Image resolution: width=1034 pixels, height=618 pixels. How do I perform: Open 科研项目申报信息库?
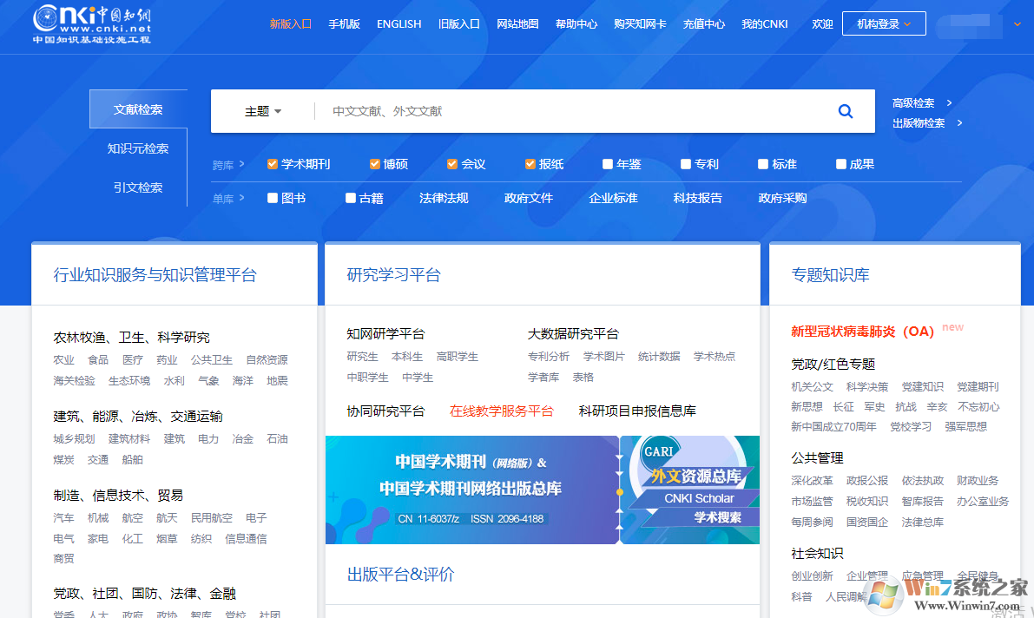click(637, 411)
